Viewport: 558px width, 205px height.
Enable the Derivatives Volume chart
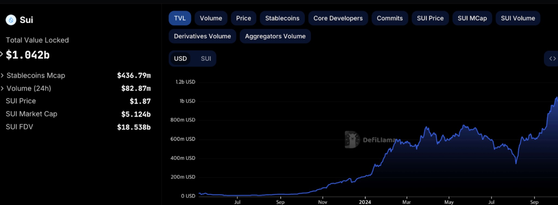click(202, 36)
